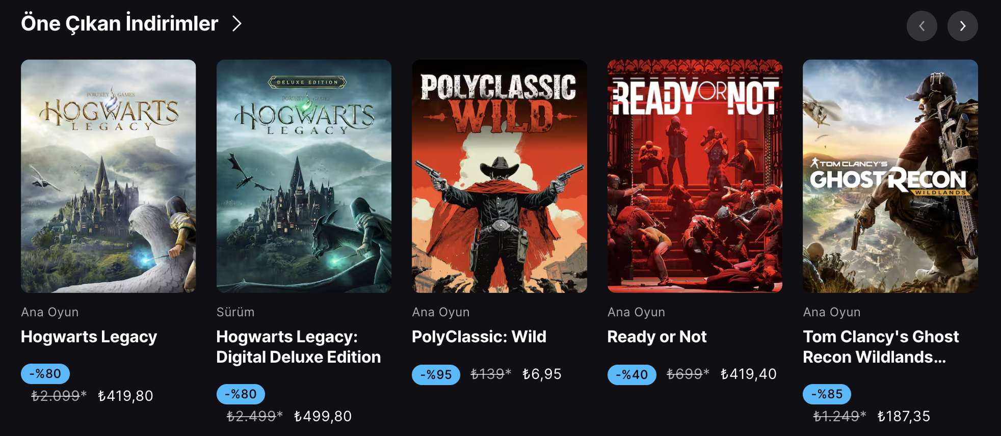The height and width of the screenshot is (436, 1001).
Task: Click the ₺6,95 sale price
Action: coord(542,374)
